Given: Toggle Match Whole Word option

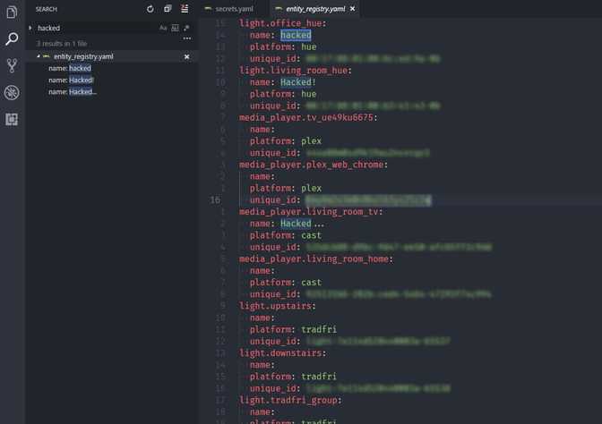Looking at the screenshot, I should (175, 28).
